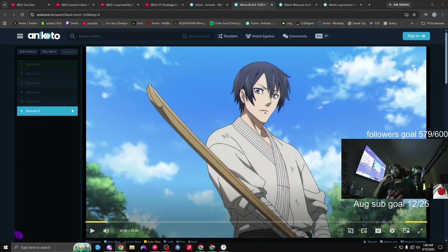Click the Ask Gemini button

[x=398, y=5]
